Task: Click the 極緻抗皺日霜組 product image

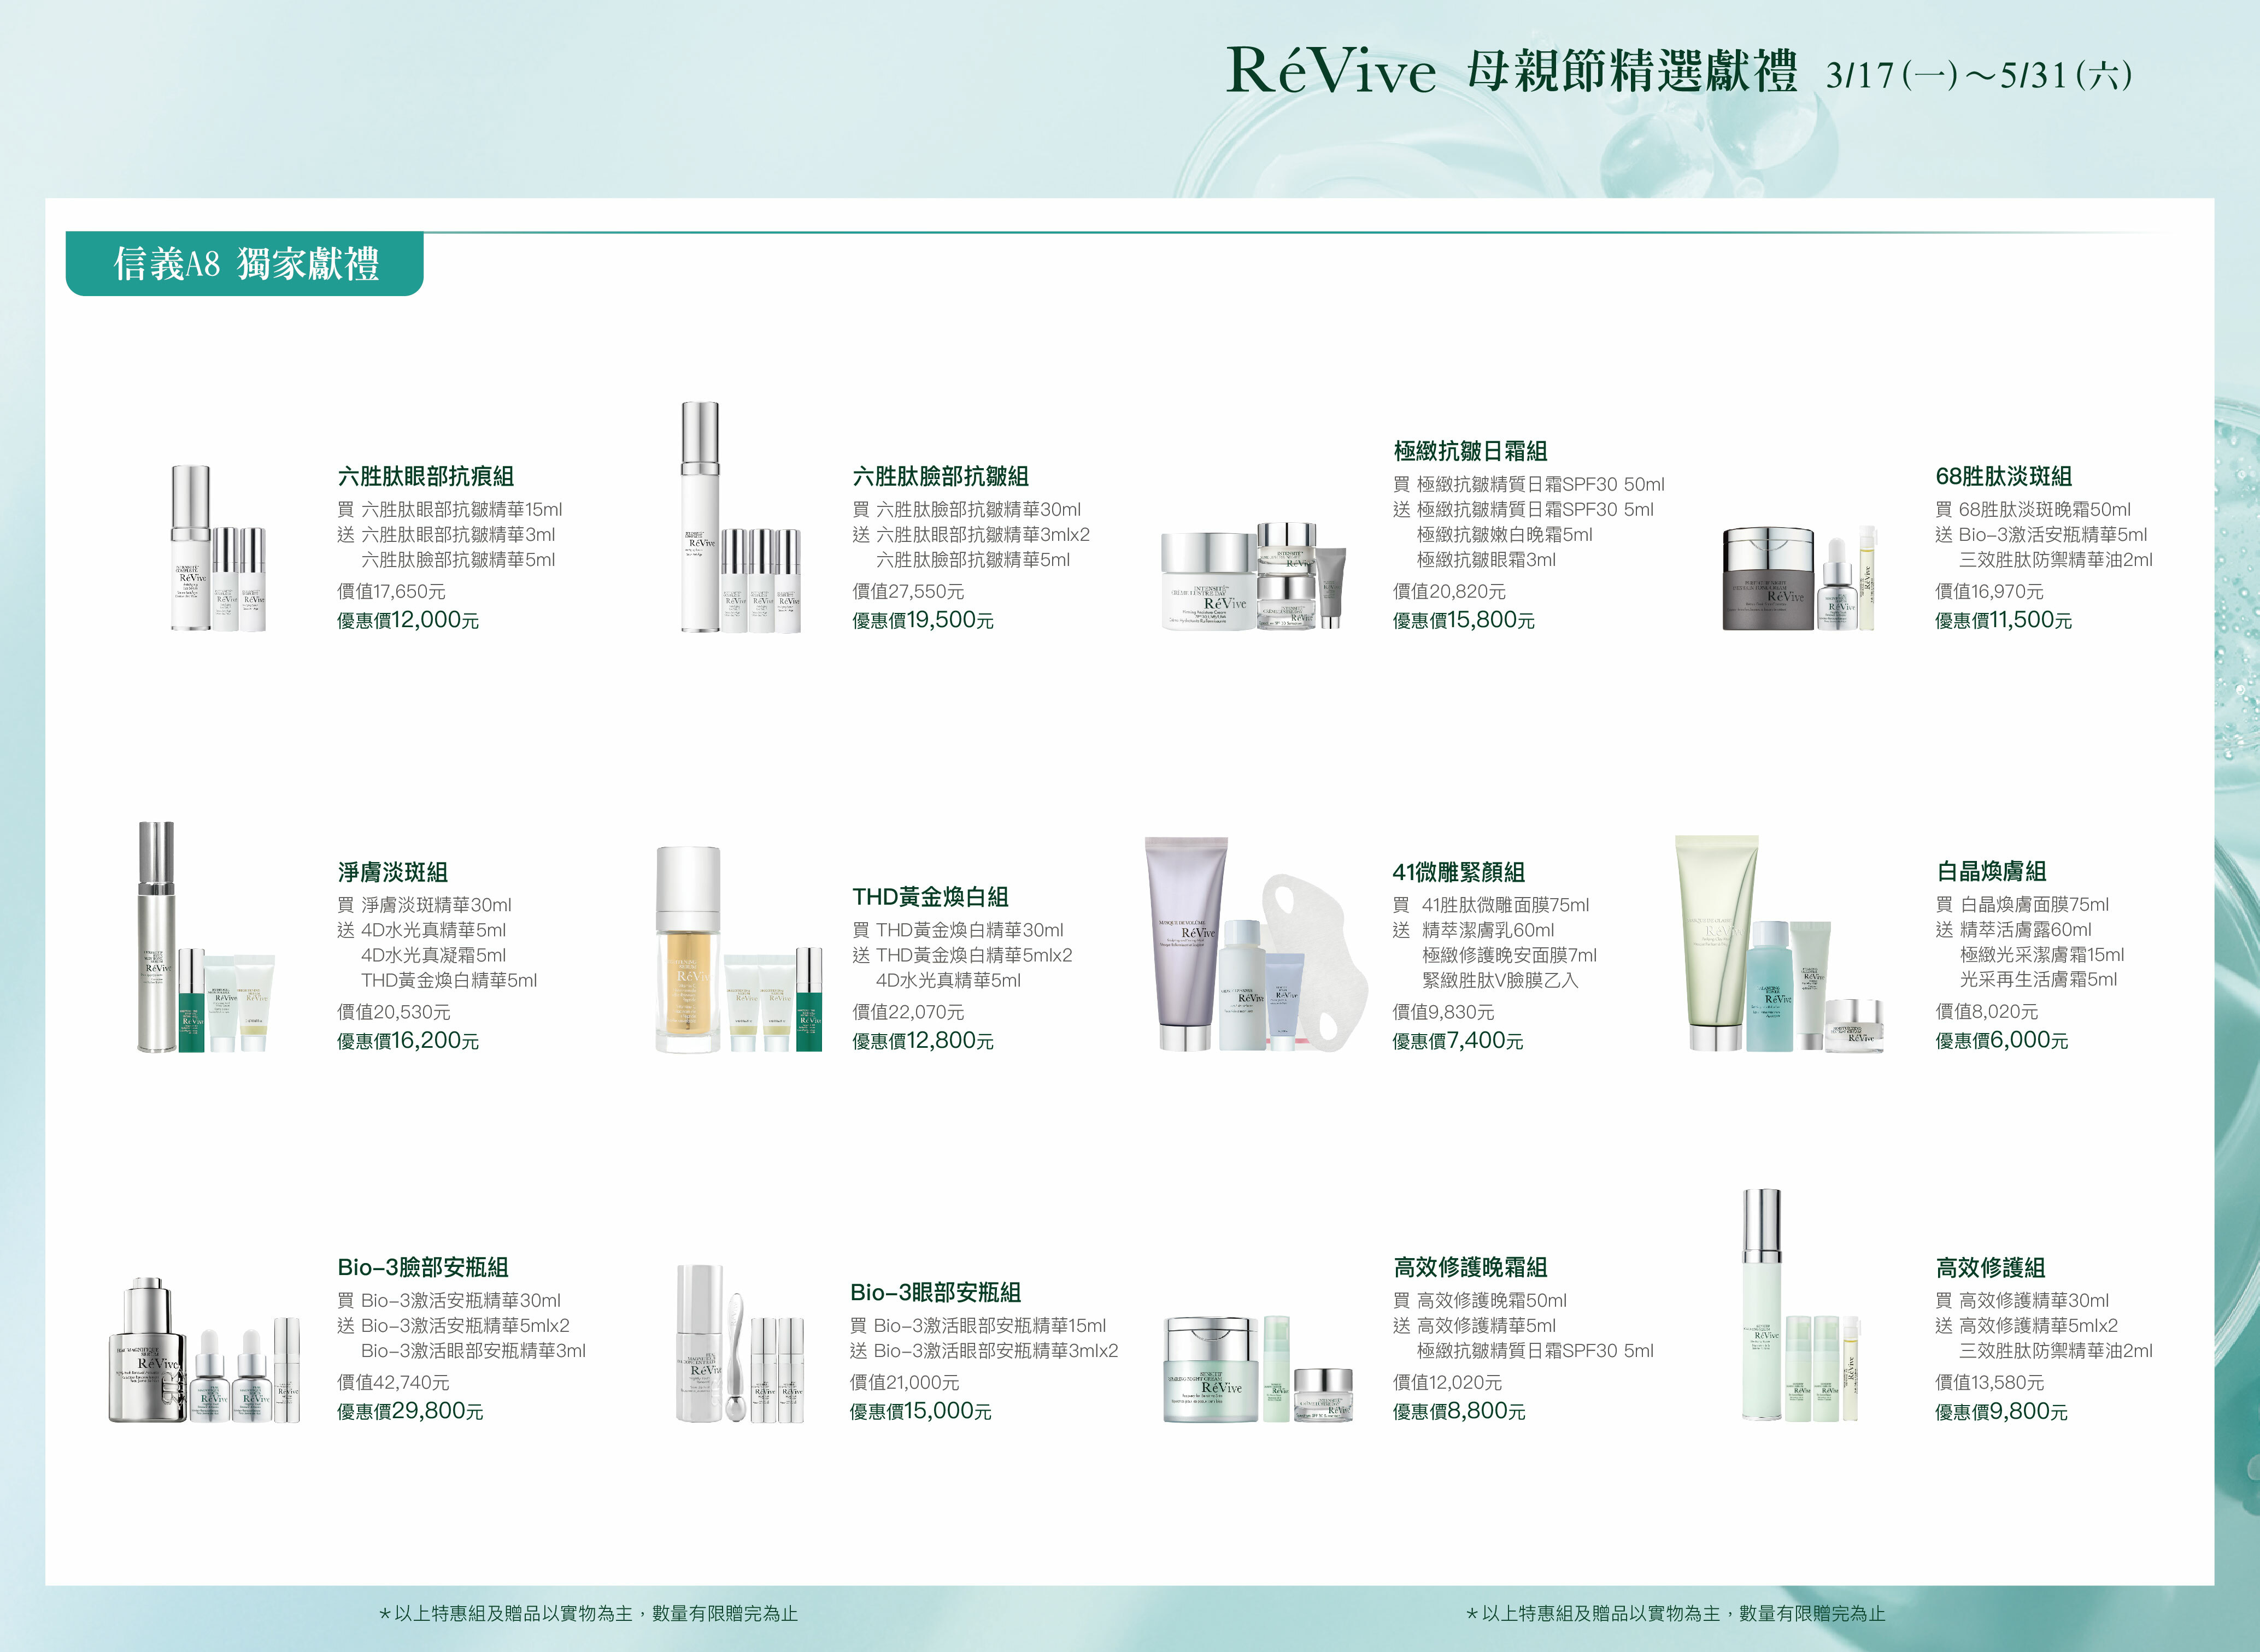Action: 1254,576
